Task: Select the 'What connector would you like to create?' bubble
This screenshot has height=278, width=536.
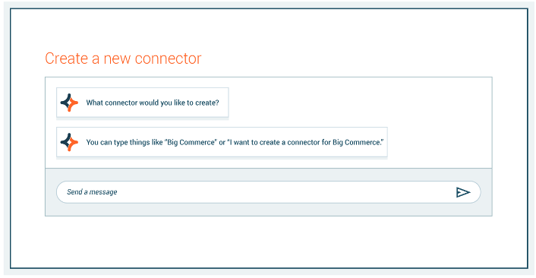Action: click(x=143, y=103)
